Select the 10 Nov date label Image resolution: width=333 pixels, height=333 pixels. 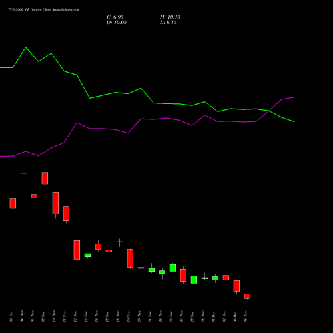(54, 317)
